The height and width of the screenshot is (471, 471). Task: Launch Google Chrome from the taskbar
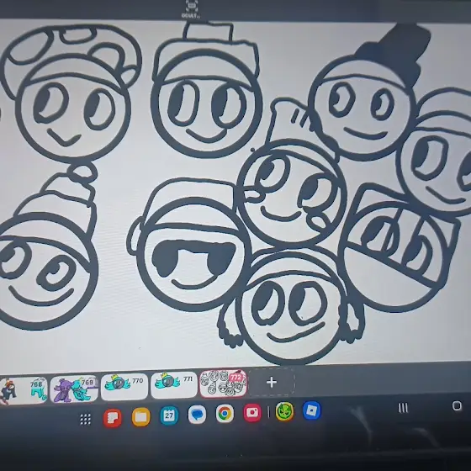pos(225,414)
